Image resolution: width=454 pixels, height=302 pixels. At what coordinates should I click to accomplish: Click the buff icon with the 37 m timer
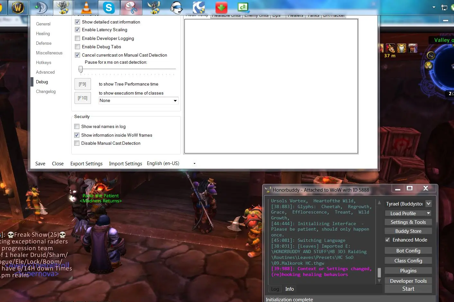pyautogui.click(x=390, y=48)
